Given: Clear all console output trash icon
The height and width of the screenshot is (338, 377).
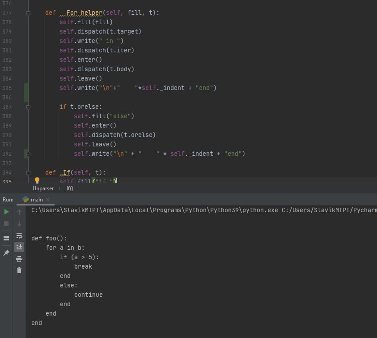Looking at the screenshot, I should point(19,270).
